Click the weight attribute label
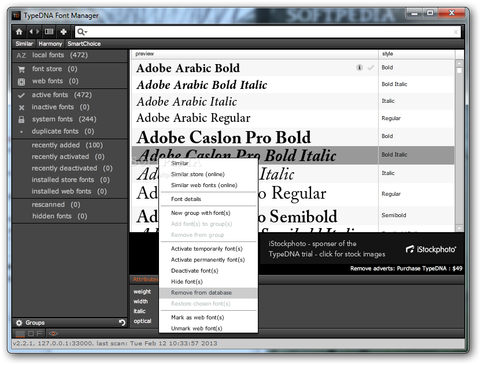This screenshot has width=481, height=365. [x=142, y=292]
